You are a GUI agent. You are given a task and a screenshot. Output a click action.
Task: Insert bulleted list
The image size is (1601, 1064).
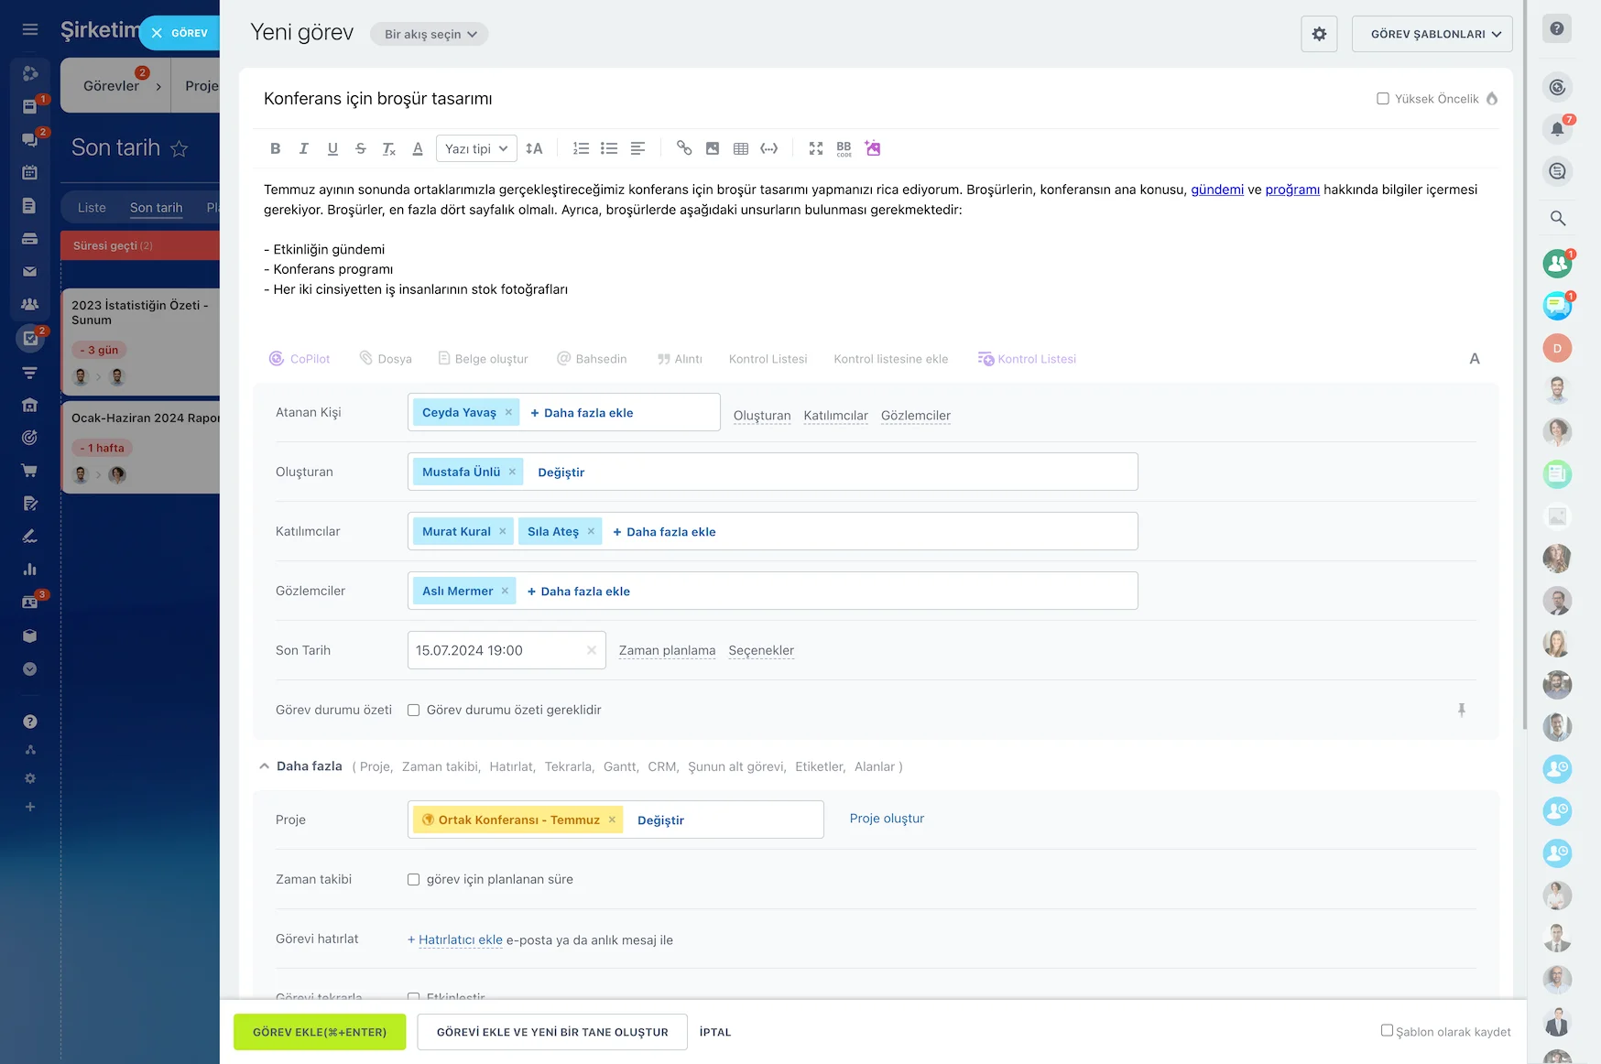[609, 148]
